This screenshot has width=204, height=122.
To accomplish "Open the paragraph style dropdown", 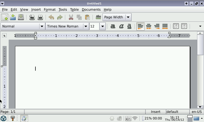I will (x=42, y=26).
